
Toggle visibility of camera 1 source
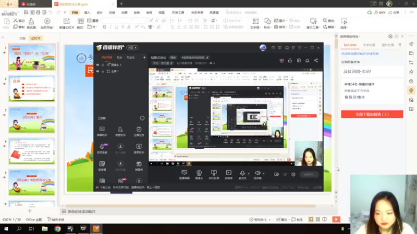pos(97,64)
